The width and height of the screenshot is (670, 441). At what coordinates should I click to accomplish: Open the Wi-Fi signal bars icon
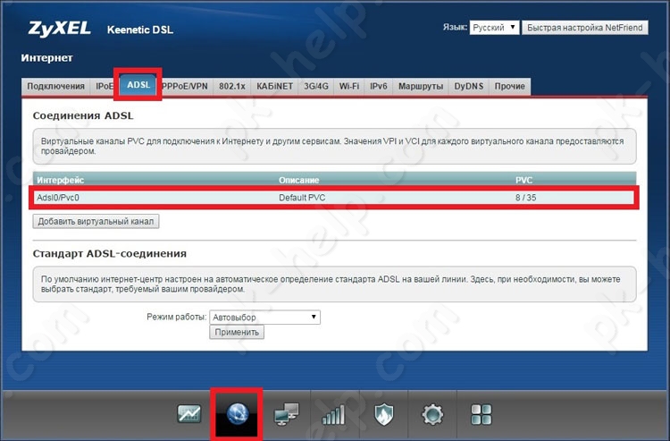[334, 415]
